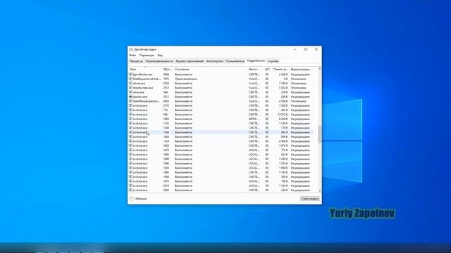Sort by the Память column header
This screenshot has height=253, width=451.
click(x=280, y=70)
